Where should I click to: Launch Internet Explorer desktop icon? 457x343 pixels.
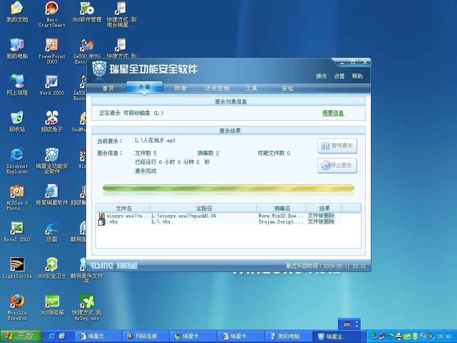(x=17, y=161)
